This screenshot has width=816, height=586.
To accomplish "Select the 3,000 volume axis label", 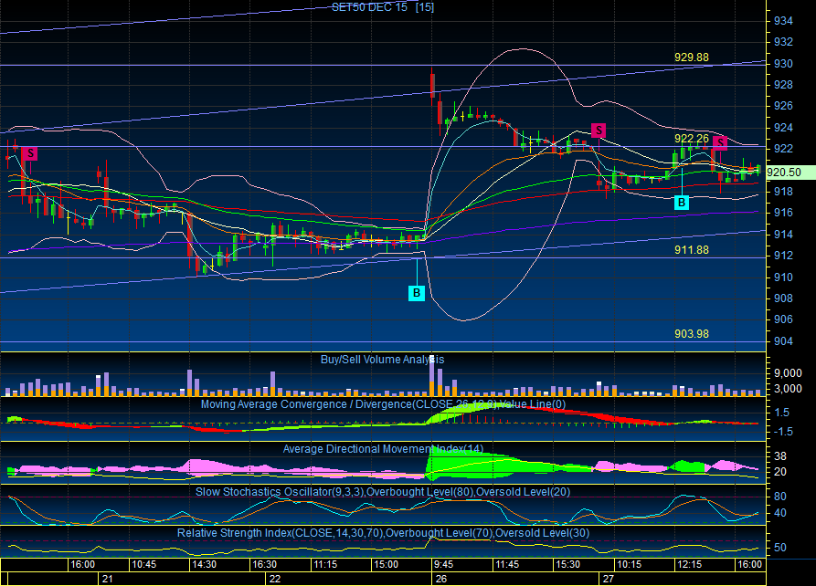I will (x=788, y=389).
